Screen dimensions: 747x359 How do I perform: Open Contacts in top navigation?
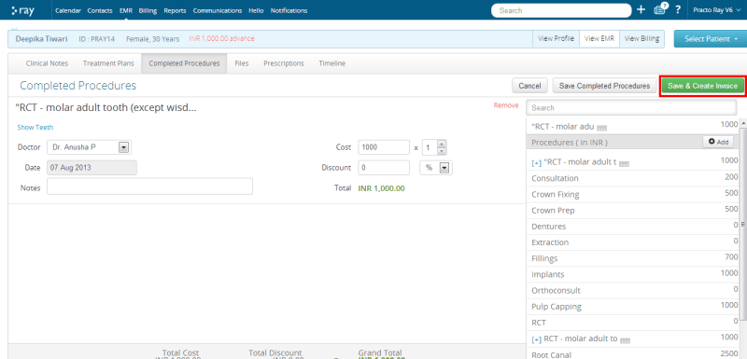coord(100,10)
